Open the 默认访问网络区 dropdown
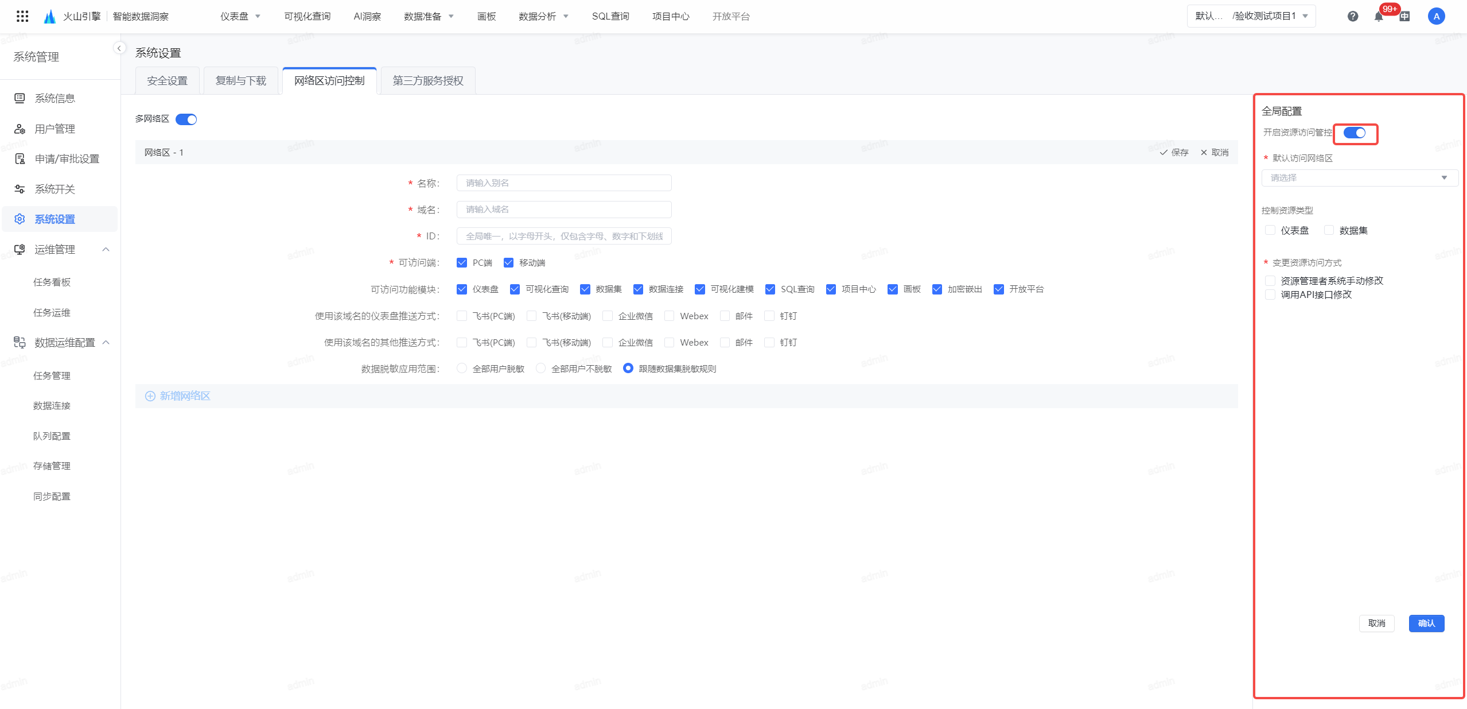 pos(1359,178)
